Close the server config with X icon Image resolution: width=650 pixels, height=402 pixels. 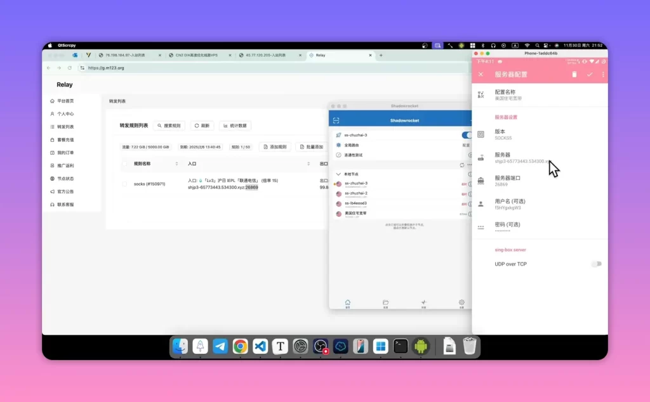(x=481, y=75)
